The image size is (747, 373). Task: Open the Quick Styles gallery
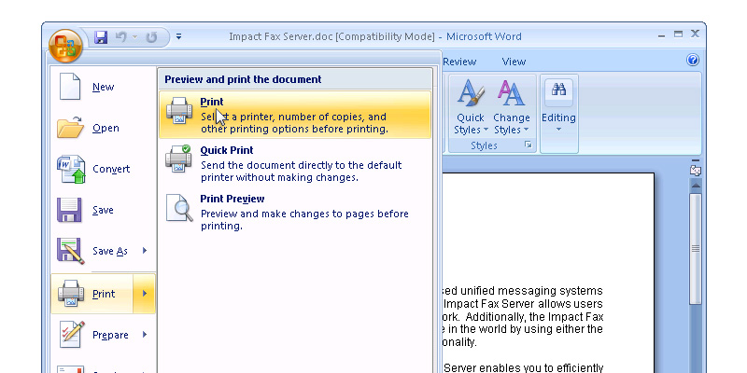(x=470, y=107)
